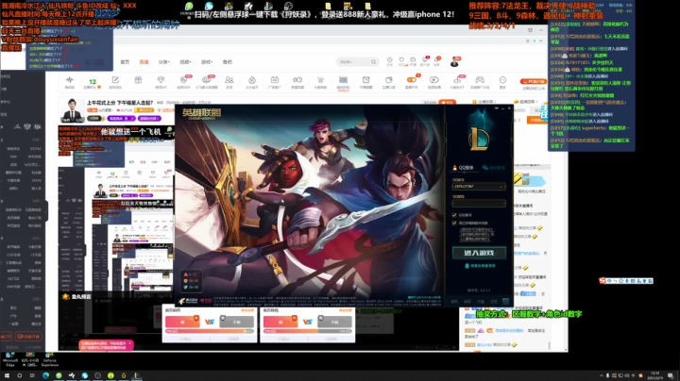Open the calendar icon in toolbar
680x381 pixels.
click(275, 81)
